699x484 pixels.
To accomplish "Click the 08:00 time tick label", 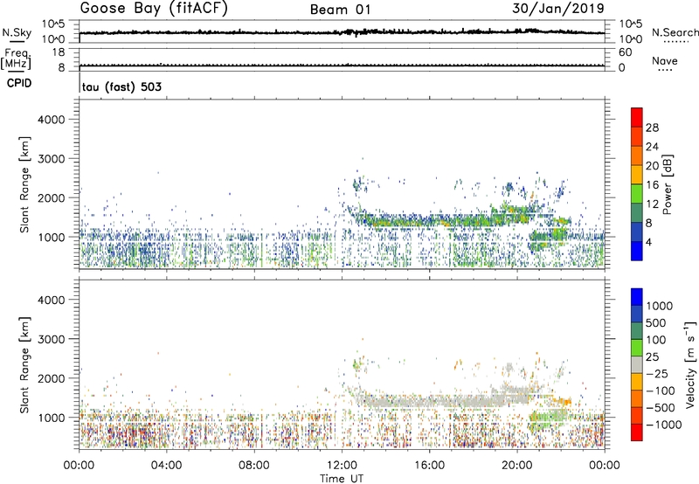I will [x=254, y=466].
